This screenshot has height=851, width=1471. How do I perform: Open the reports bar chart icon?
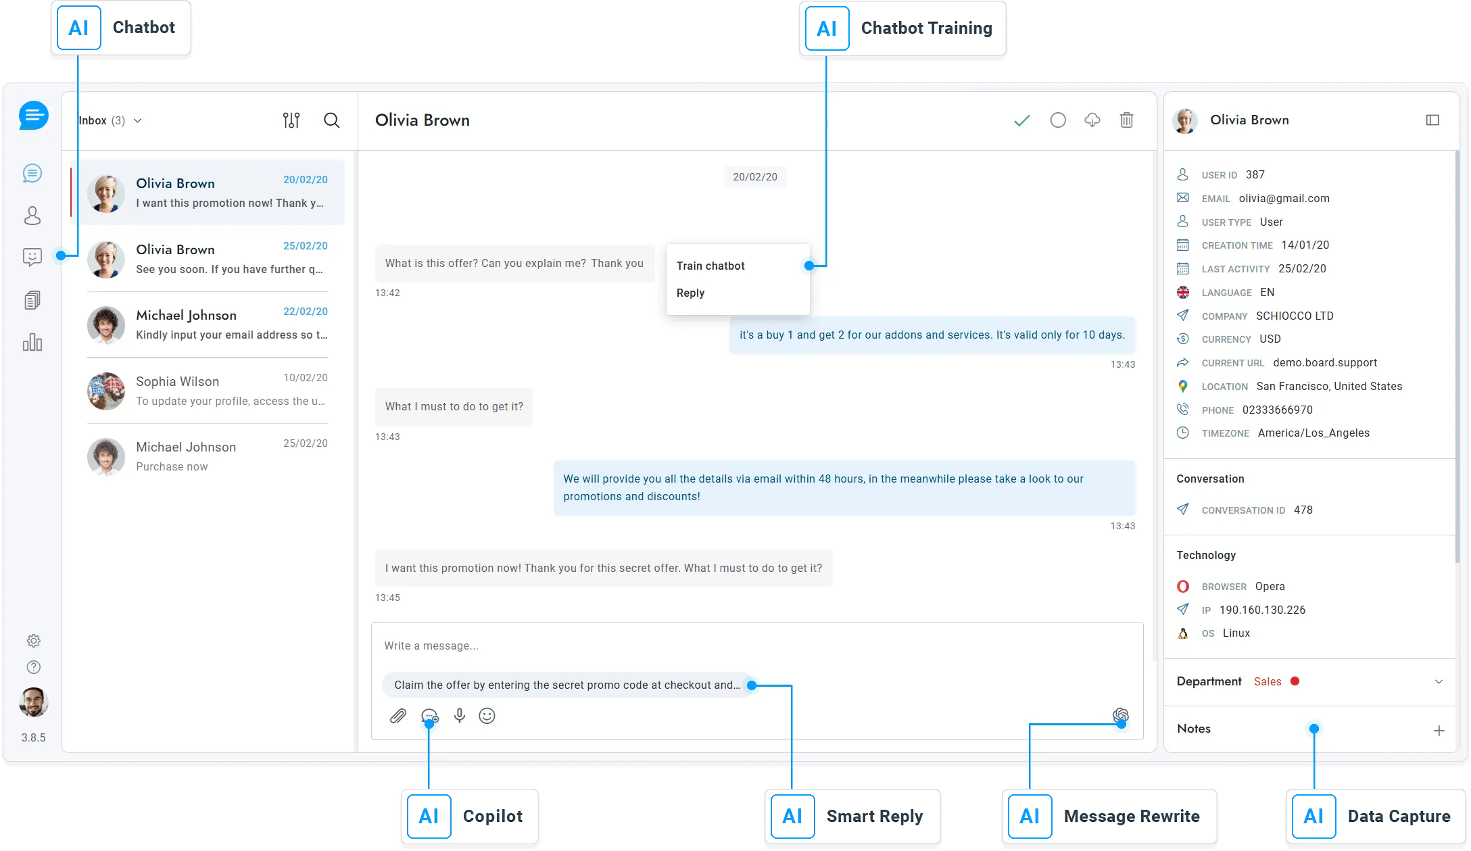point(32,342)
